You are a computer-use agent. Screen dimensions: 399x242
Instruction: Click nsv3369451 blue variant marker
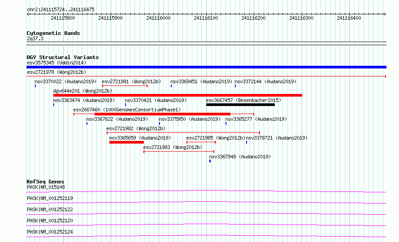coord(171,86)
